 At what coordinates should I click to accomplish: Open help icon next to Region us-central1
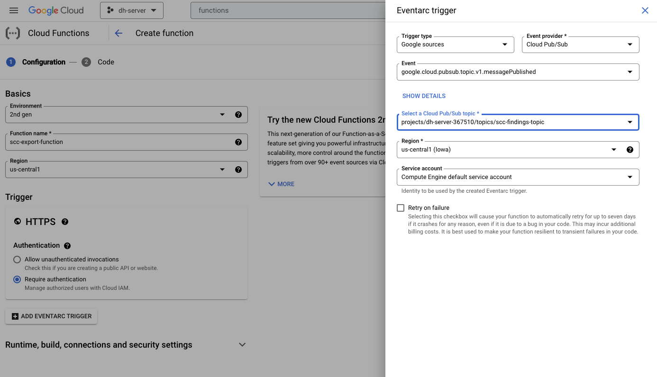(x=238, y=170)
